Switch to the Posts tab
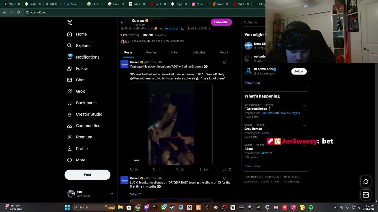The width and height of the screenshot is (378, 212). [x=128, y=52]
